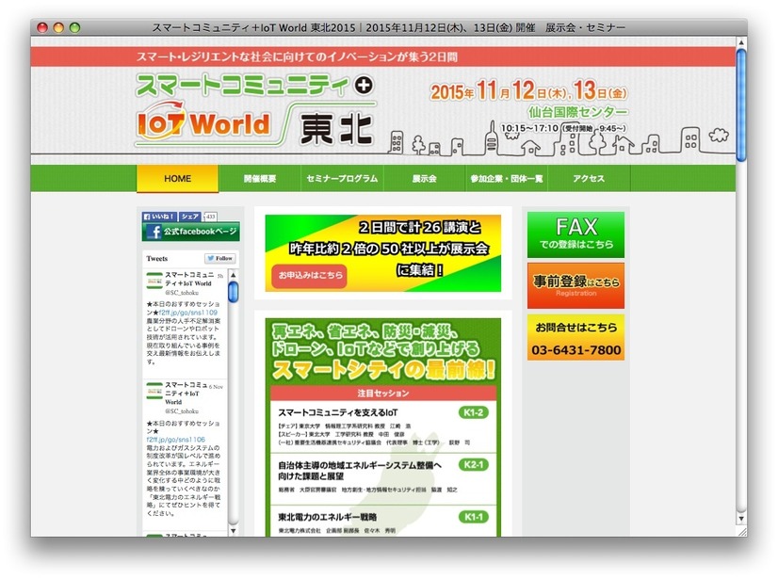Click session title 自治体主導の地域エネルギーシステム整備へ

coord(359,465)
